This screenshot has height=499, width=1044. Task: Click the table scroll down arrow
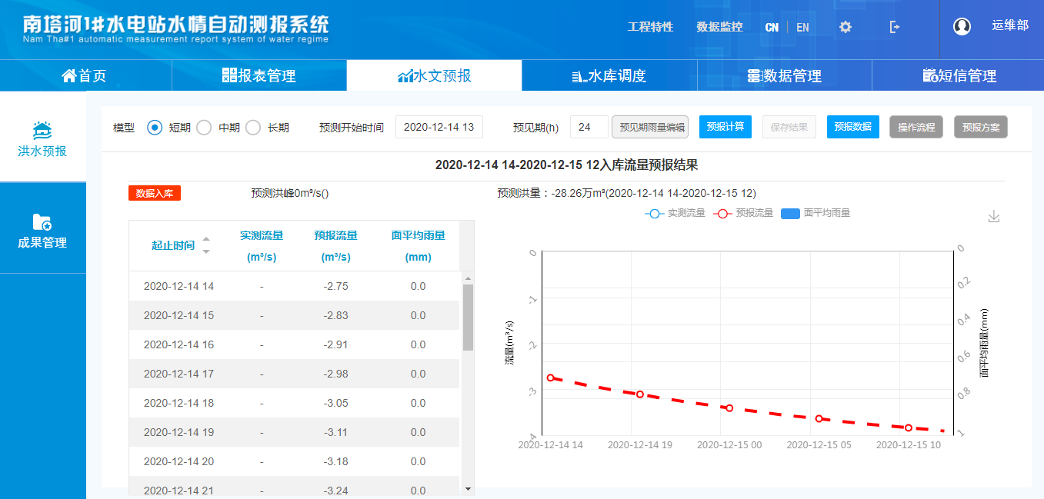click(468, 487)
